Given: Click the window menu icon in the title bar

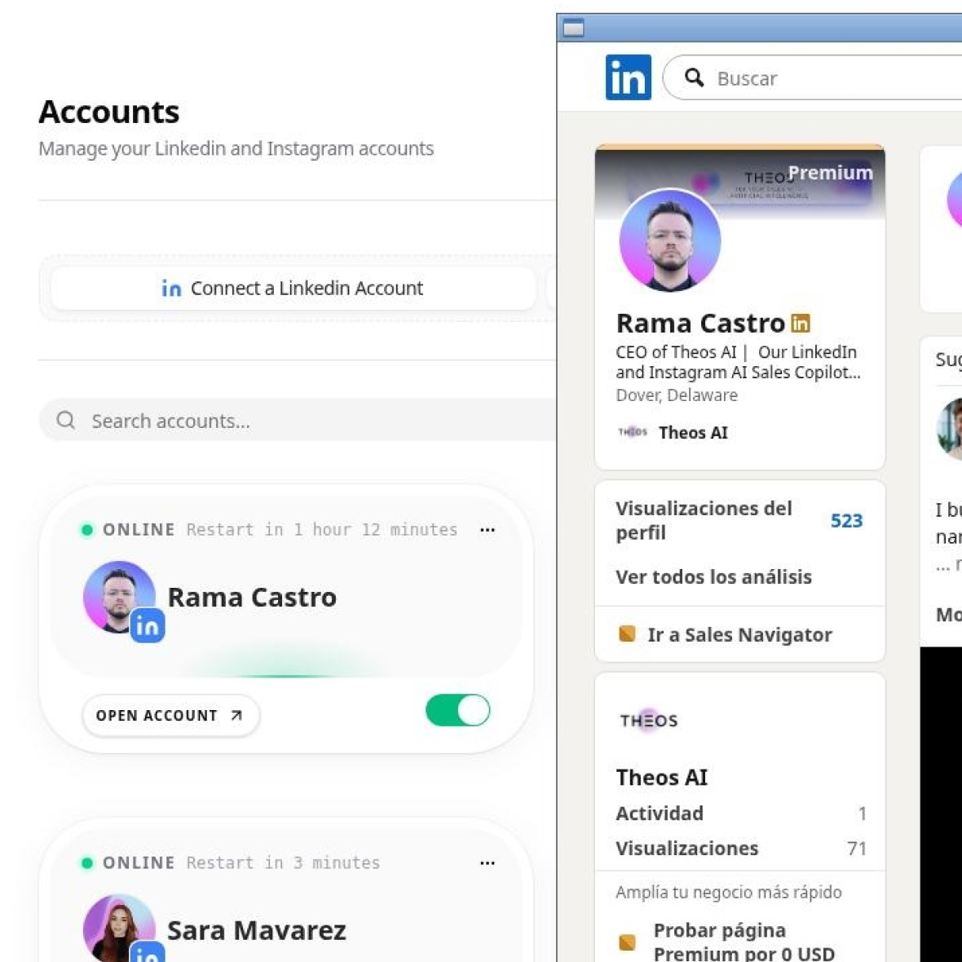Looking at the screenshot, I should coord(573,28).
